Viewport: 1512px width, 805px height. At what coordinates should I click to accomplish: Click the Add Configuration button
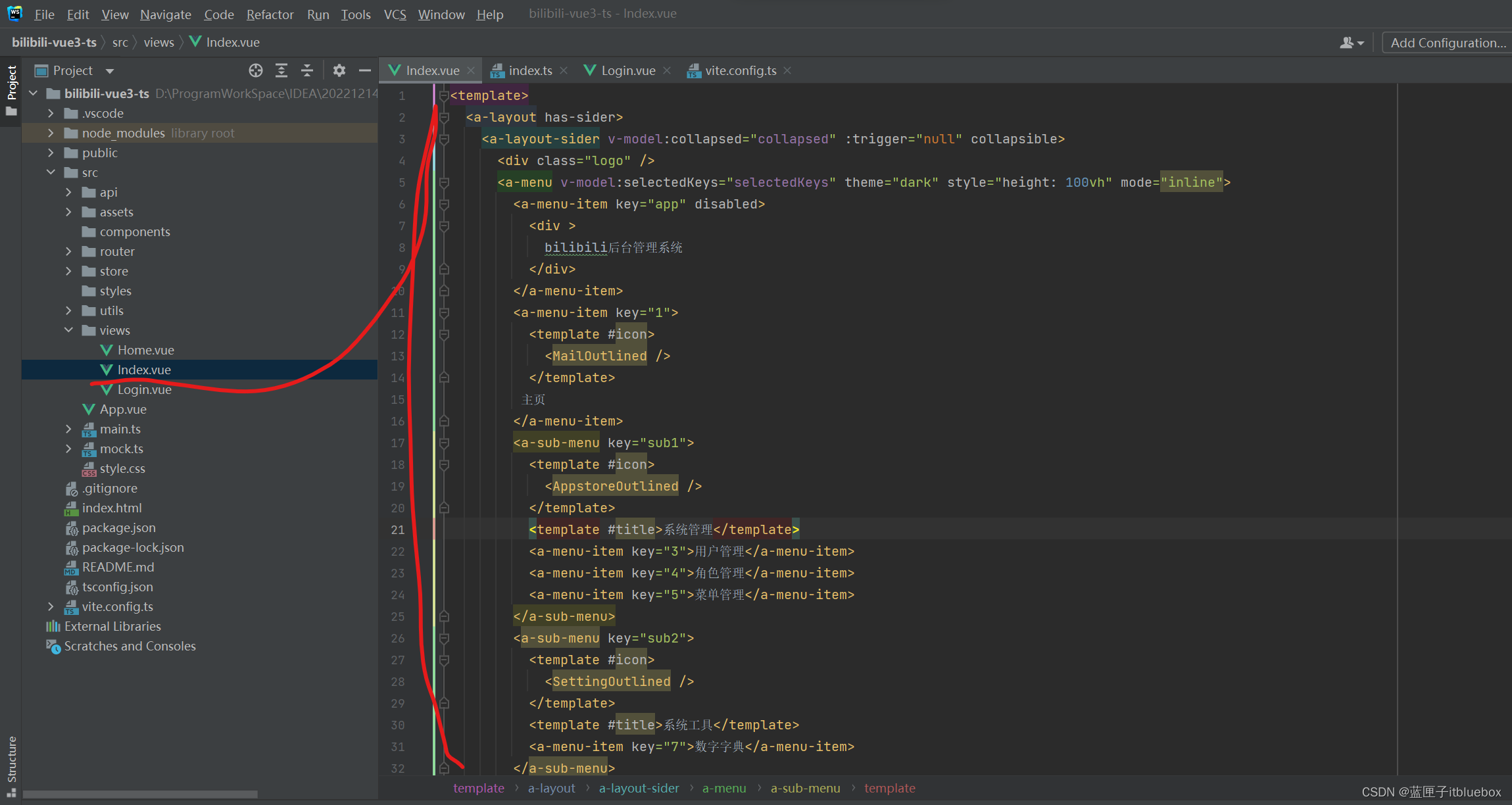(1447, 43)
